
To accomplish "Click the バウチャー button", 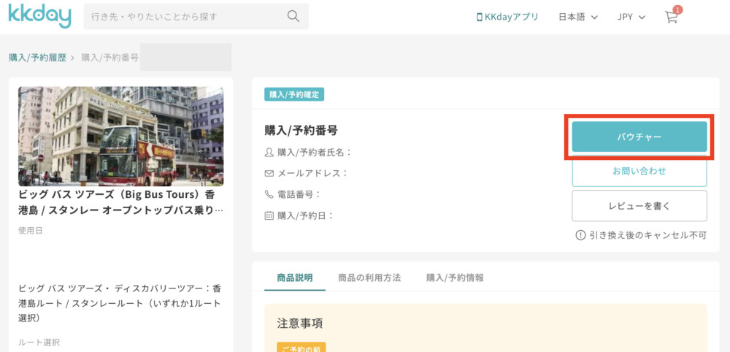I will tap(639, 137).
